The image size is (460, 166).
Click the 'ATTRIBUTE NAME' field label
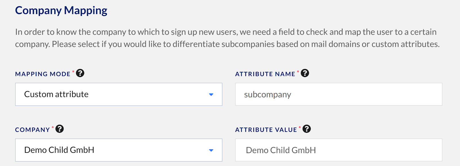[265, 74]
